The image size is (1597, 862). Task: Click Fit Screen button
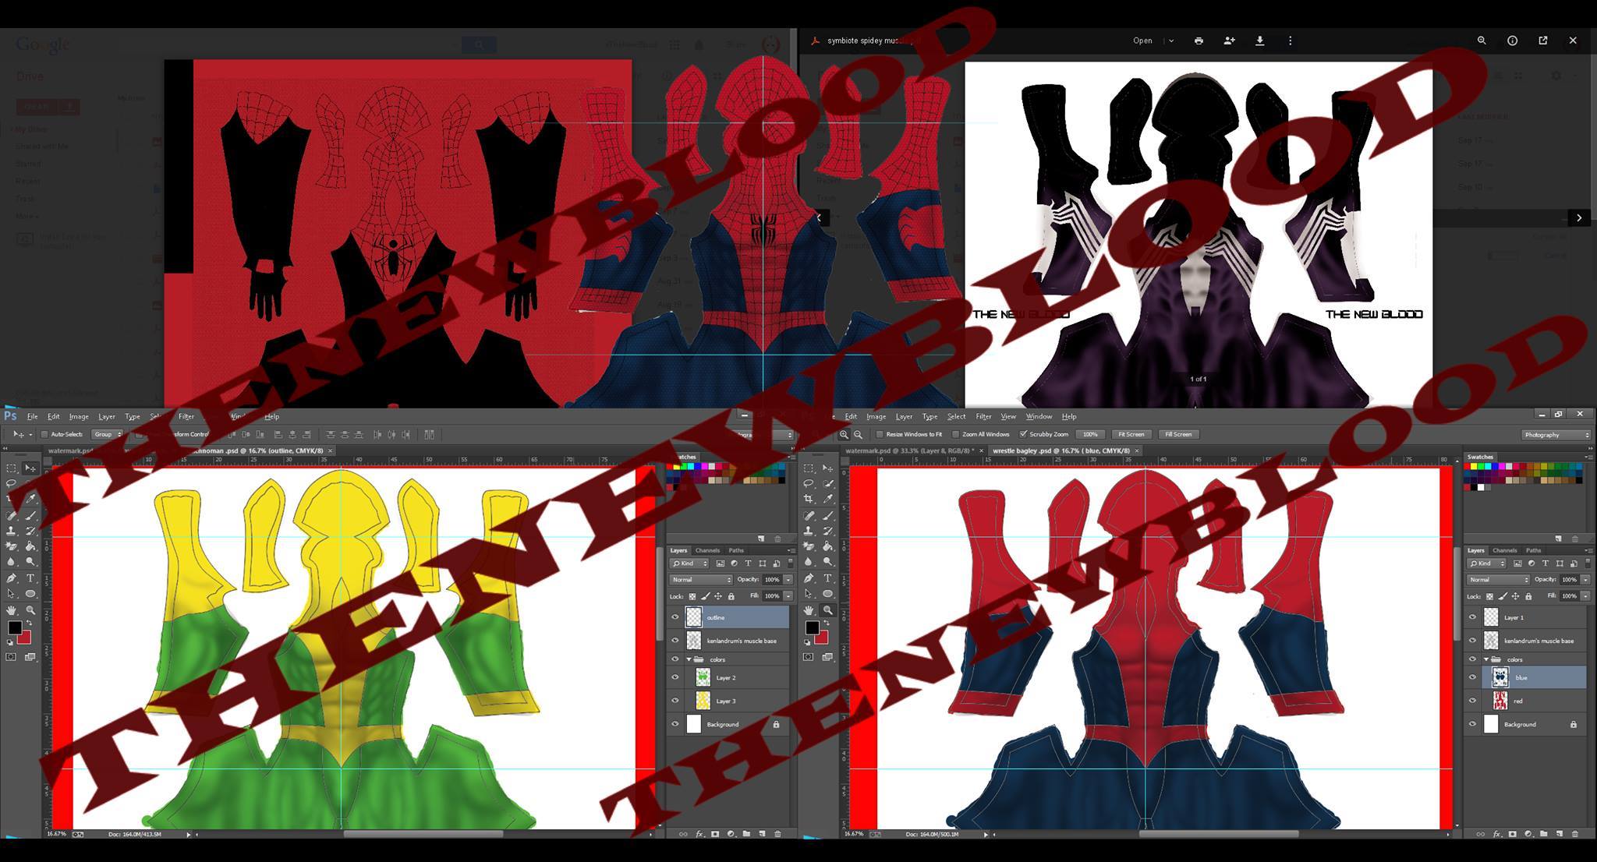[1131, 434]
